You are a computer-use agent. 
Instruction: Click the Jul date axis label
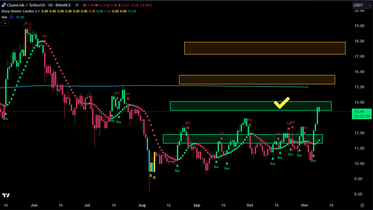tap(88, 205)
